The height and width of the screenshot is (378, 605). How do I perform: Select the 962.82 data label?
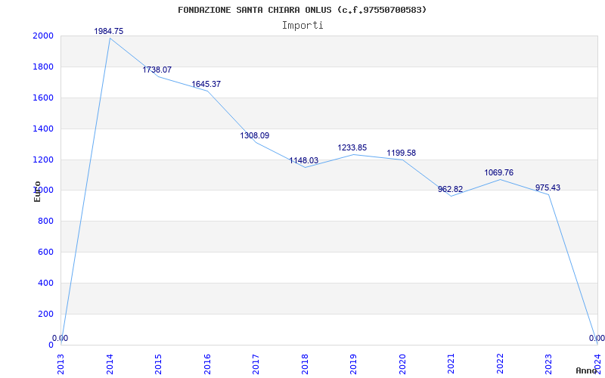(450, 190)
